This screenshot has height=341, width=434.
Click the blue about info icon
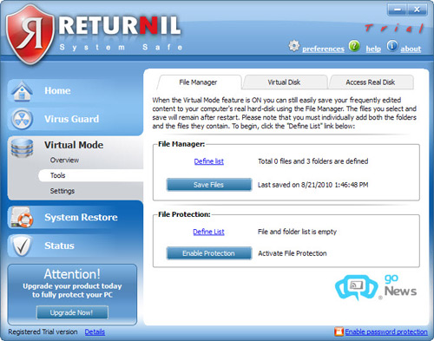tap(392, 46)
